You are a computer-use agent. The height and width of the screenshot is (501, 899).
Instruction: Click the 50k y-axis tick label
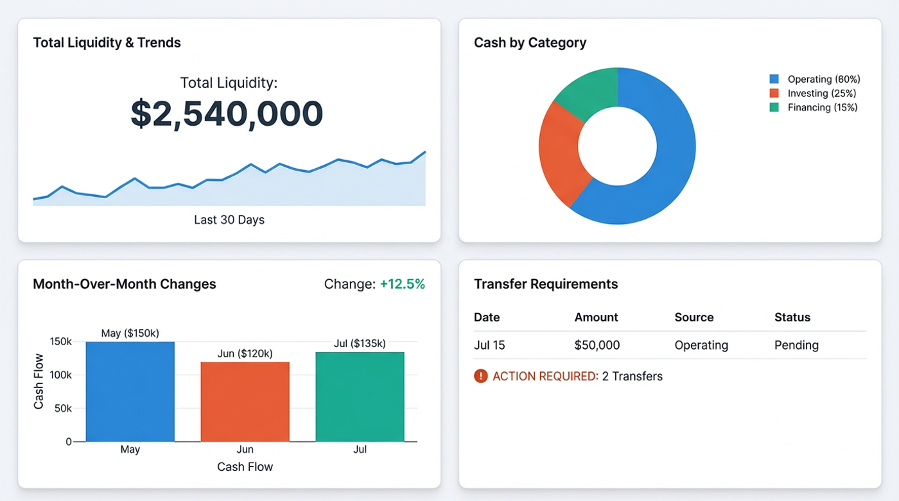[63, 409]
